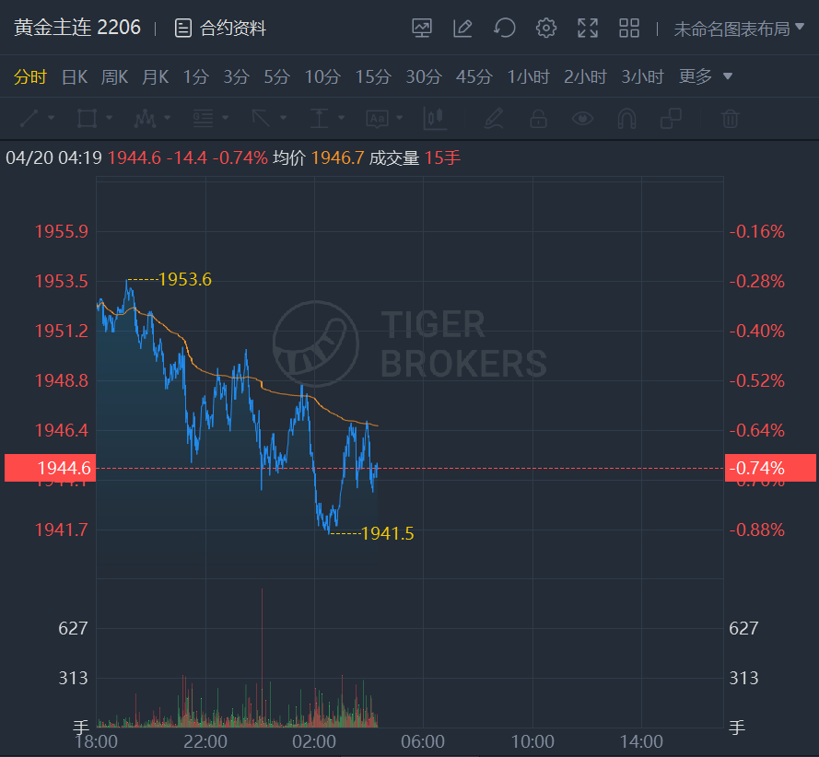Select the line drawing tool
Viewport: 819px width, 757px height.
tap(29, 118)
